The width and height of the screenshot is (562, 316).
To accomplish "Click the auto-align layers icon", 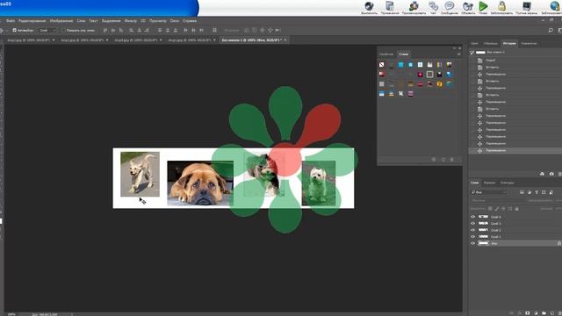I will (214, 31).
